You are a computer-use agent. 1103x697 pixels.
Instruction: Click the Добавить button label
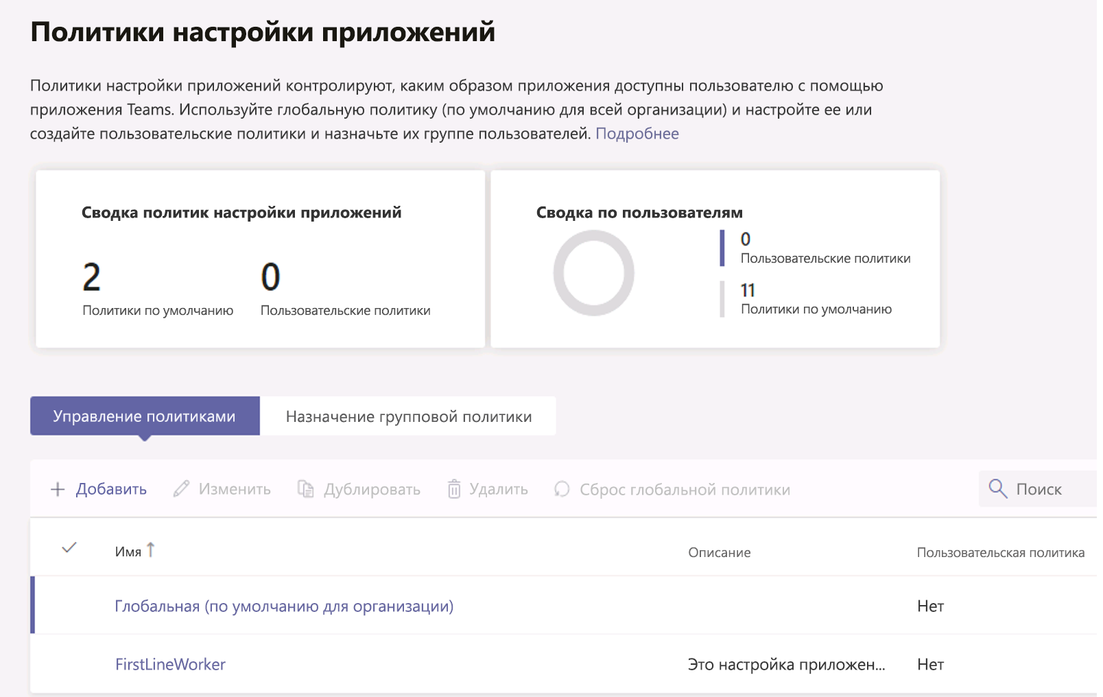(111, 489)
